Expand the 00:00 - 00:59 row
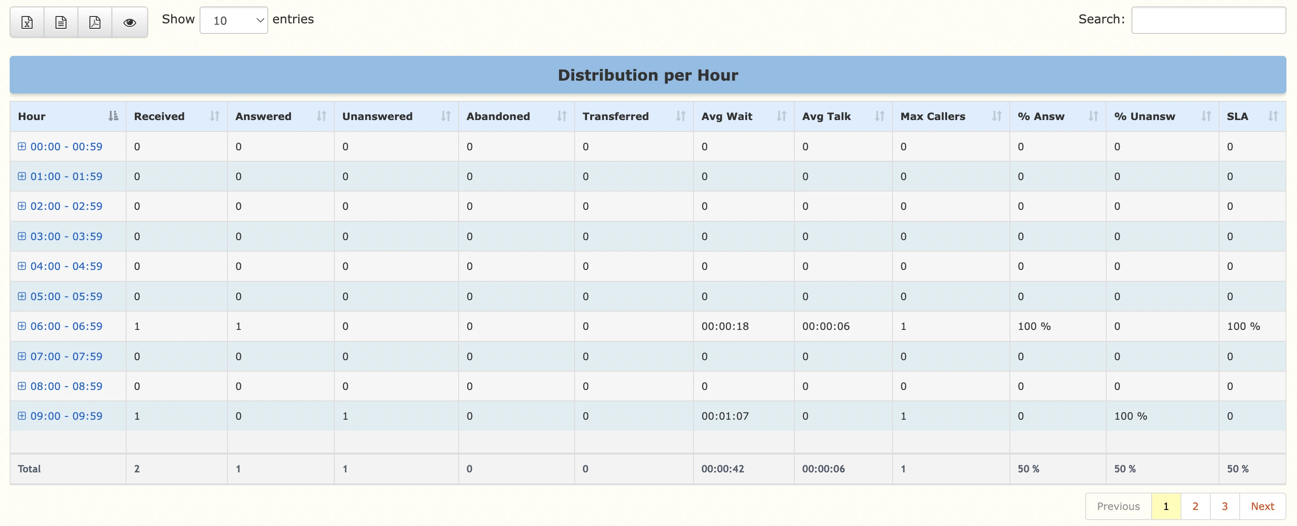 tap(22, 146)
